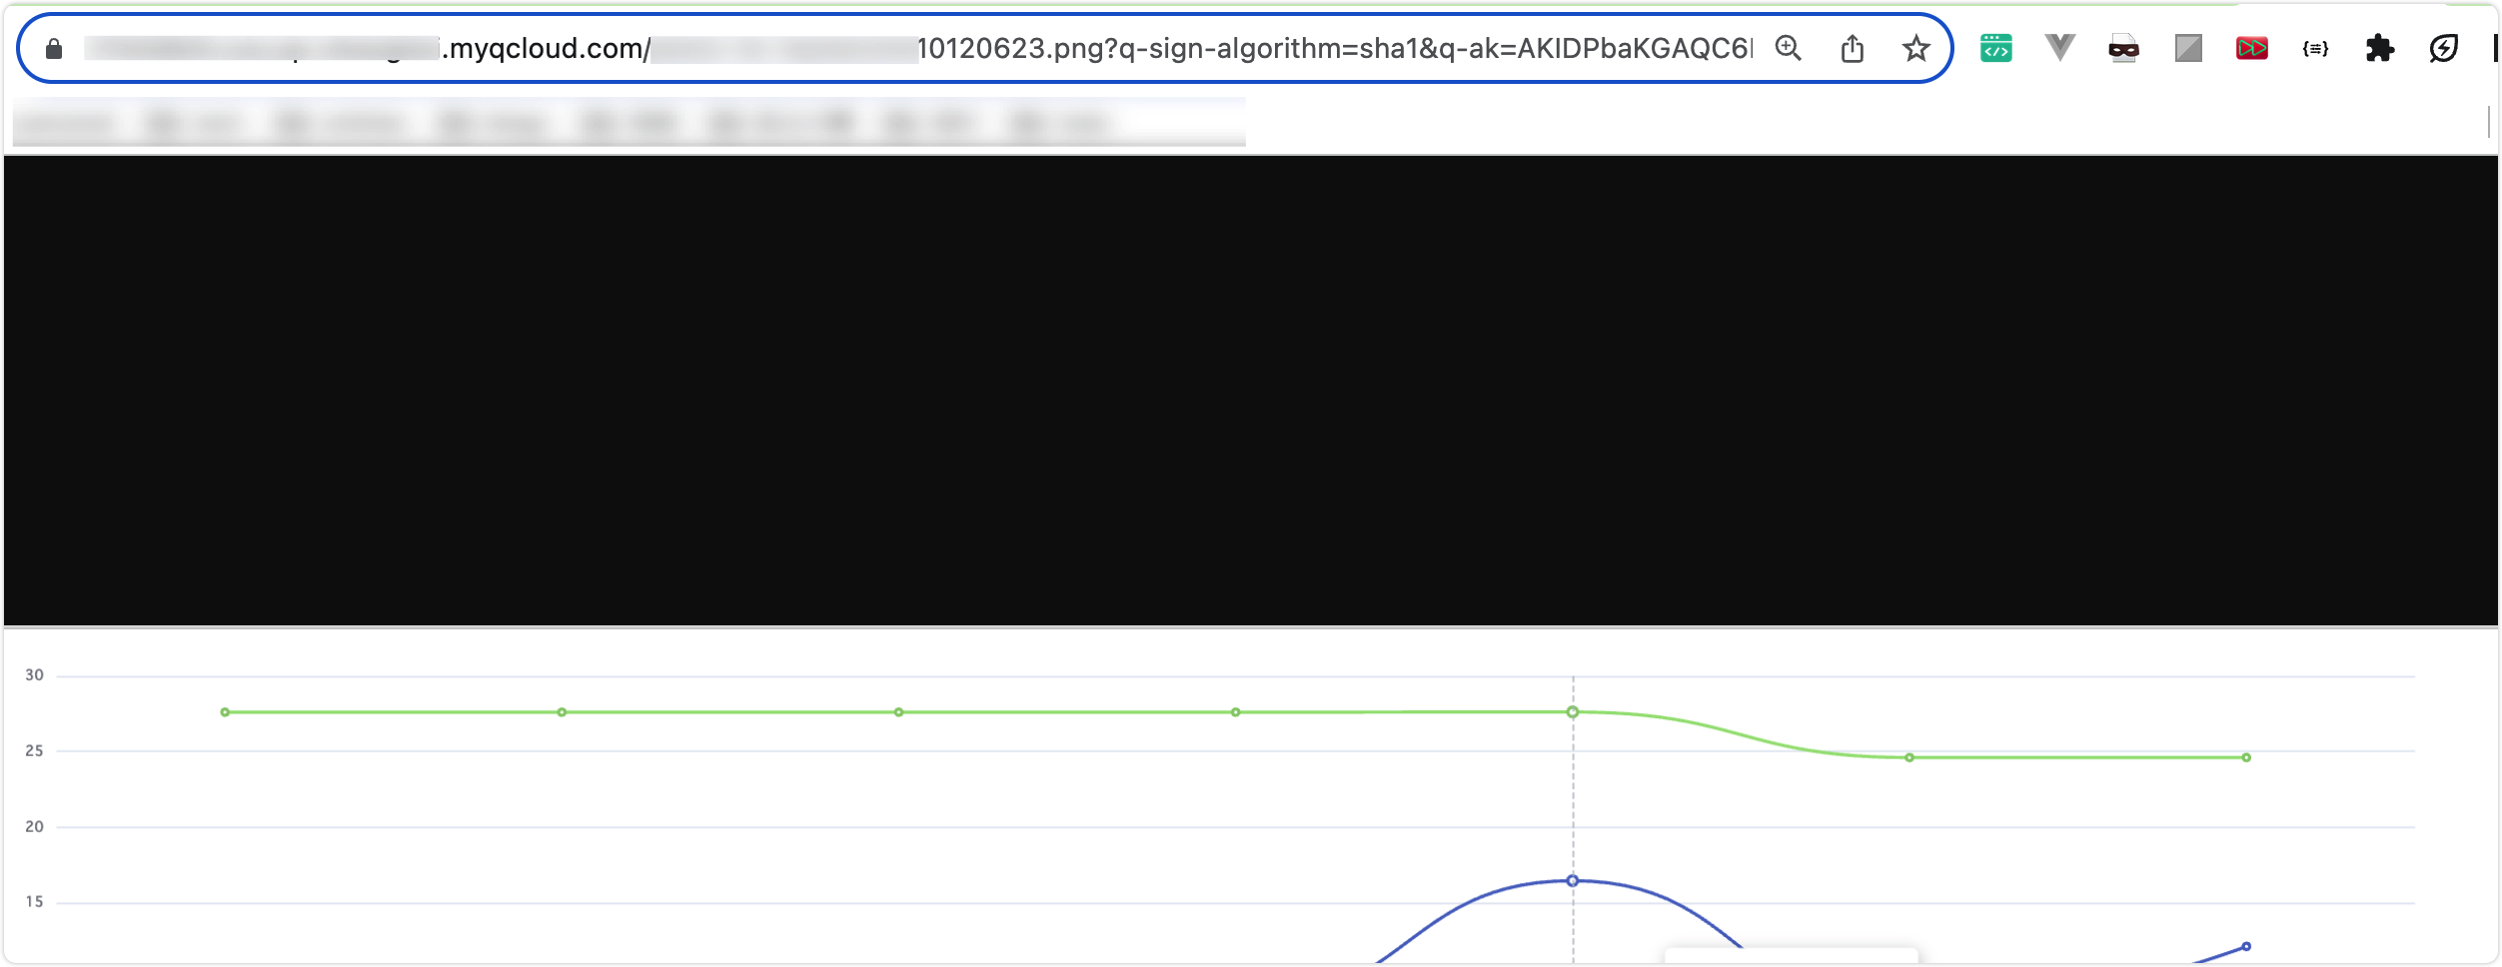This screenshot has width=2502, height=967.
Task: Select the blue peak point on the dashed line
Action: 1573,881
